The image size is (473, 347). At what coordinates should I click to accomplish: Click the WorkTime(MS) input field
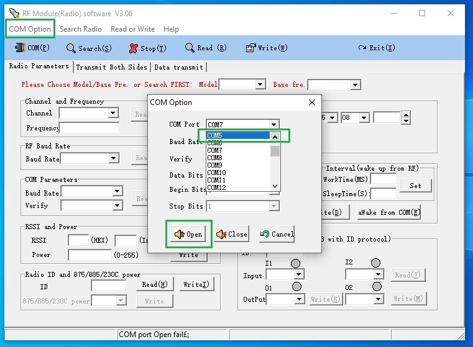click(x=383, y=179)
